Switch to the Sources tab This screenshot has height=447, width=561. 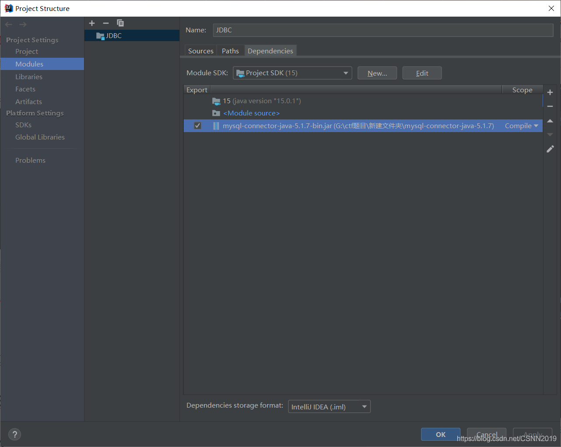[x=201, y=51]
